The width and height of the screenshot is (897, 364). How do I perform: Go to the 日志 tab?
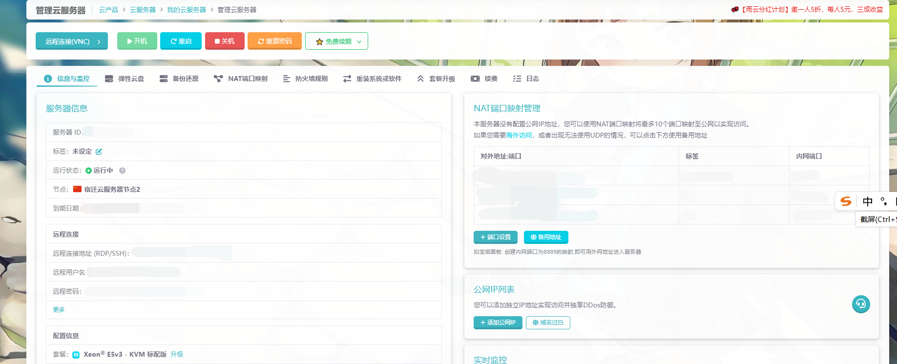coord(526,79)
